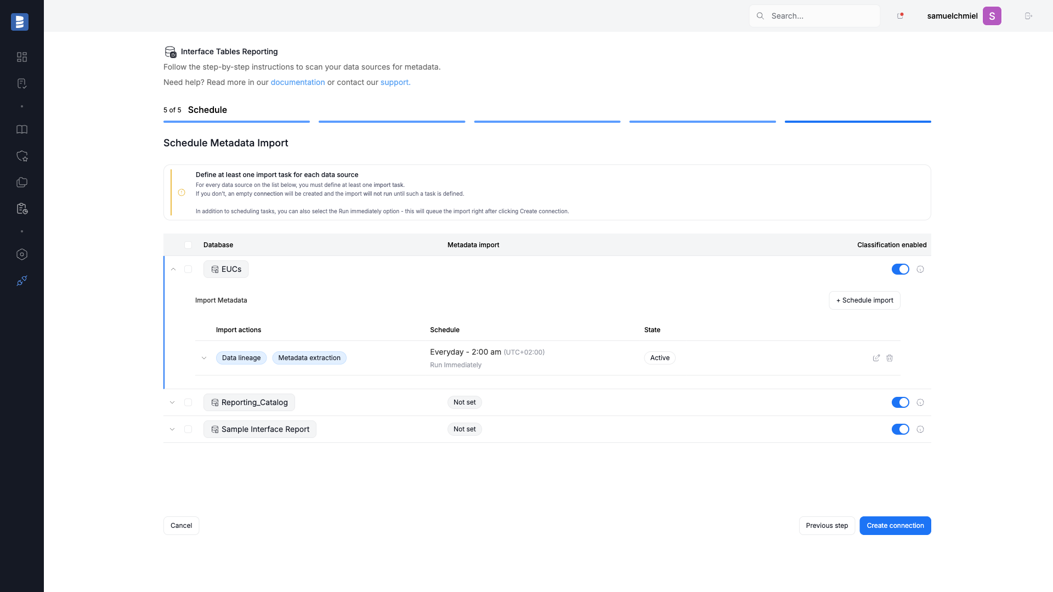1053x592 pixels.
Task: Expand the Data lineage import task row
Action: pyautogui.click(x=204, y=358)
